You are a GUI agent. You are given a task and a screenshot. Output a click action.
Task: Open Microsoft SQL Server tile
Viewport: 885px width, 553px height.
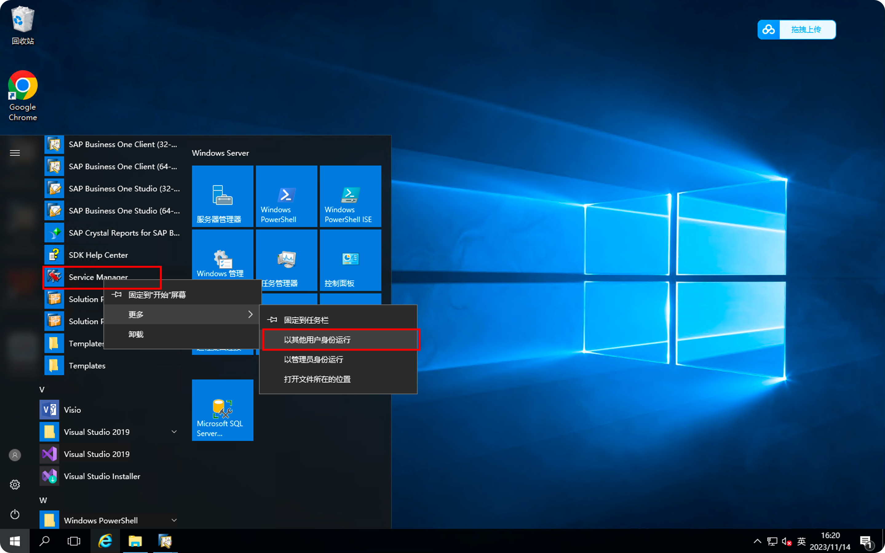(223, 410)
